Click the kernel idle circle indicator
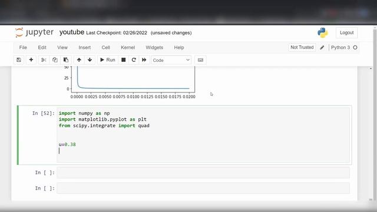 [x=355, y=48]
